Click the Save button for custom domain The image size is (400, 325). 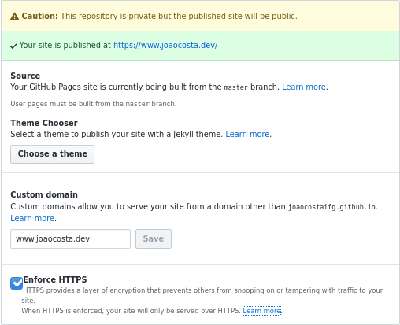[x=154, y=238]
